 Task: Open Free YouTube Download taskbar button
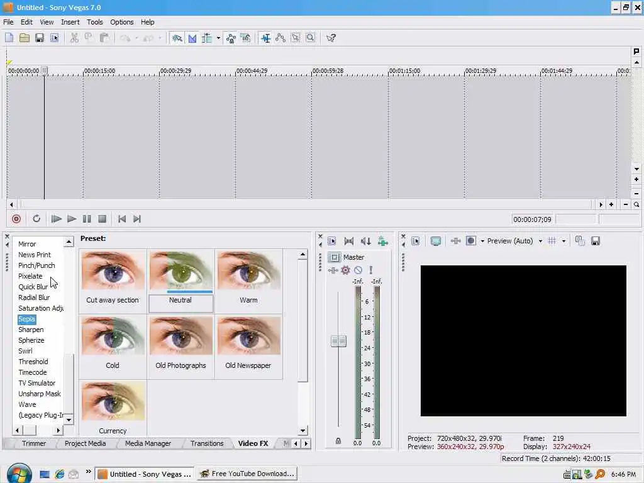[x=247, y=474]
